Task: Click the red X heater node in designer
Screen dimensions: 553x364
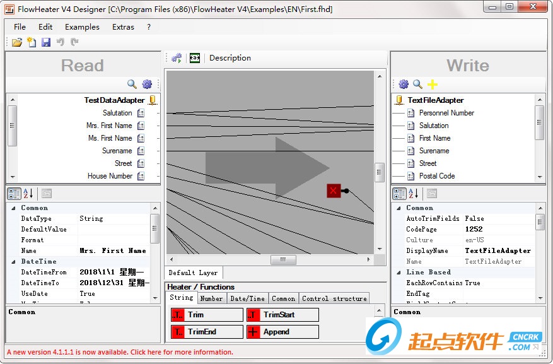Action: coord(334,191)
